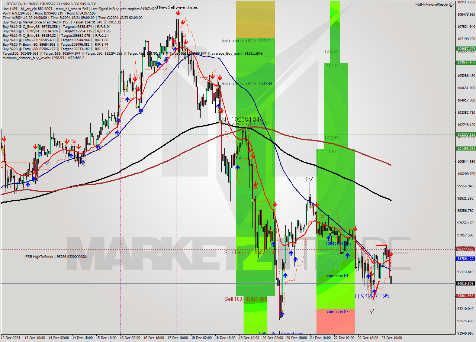The height and width of the screenshot is (342, 476).
Task: Click the 'I V' wave label
Action: pyautogui.click(x=309, y=179)
